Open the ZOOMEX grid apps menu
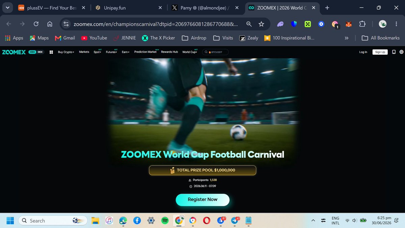The height and width of the screenshot is (228, 405). [x=51, y=52]
